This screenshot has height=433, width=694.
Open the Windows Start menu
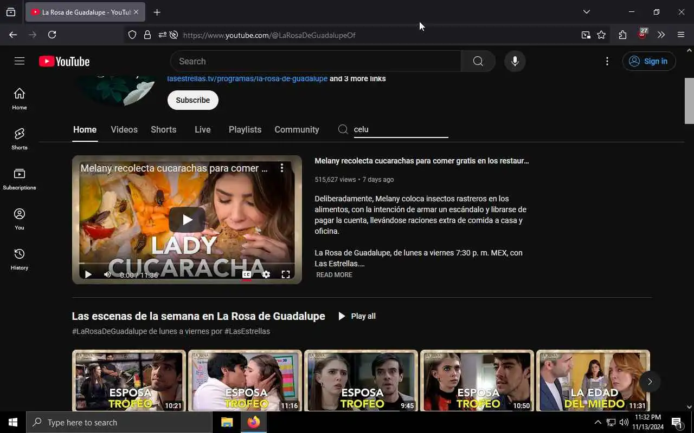(13, 422)
